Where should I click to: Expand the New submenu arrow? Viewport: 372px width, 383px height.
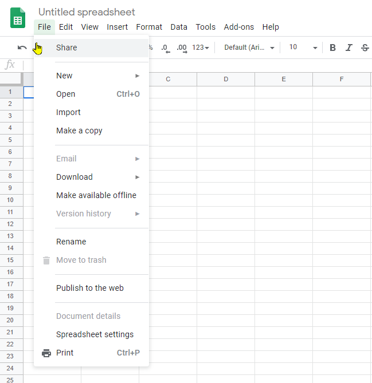click(x=138, y=76)
